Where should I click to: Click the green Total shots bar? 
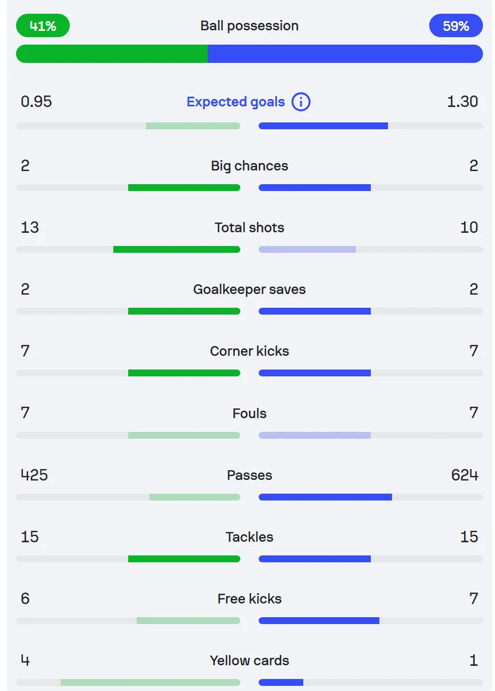pos(177,249)
